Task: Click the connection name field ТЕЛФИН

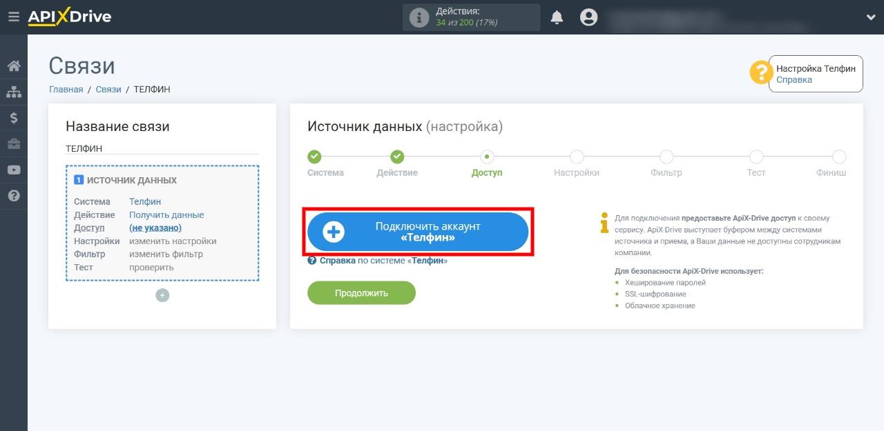Action: [162, 148]
